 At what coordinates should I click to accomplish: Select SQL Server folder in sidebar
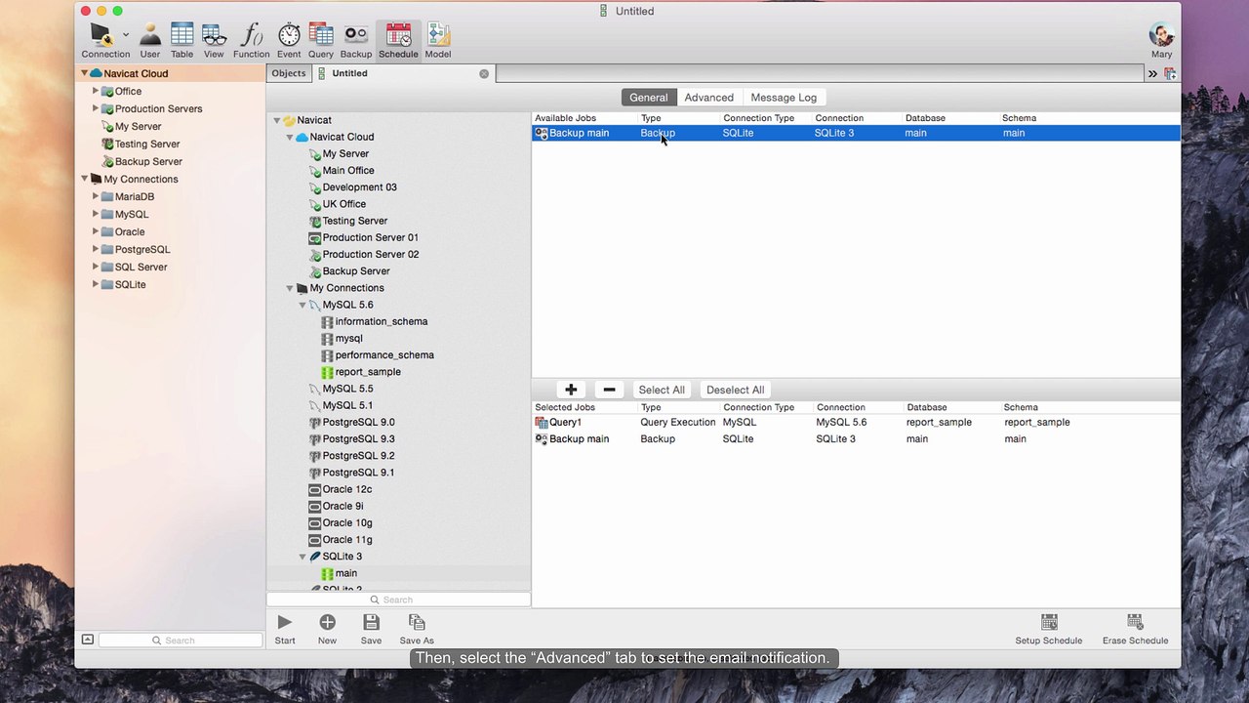(141, 267)
